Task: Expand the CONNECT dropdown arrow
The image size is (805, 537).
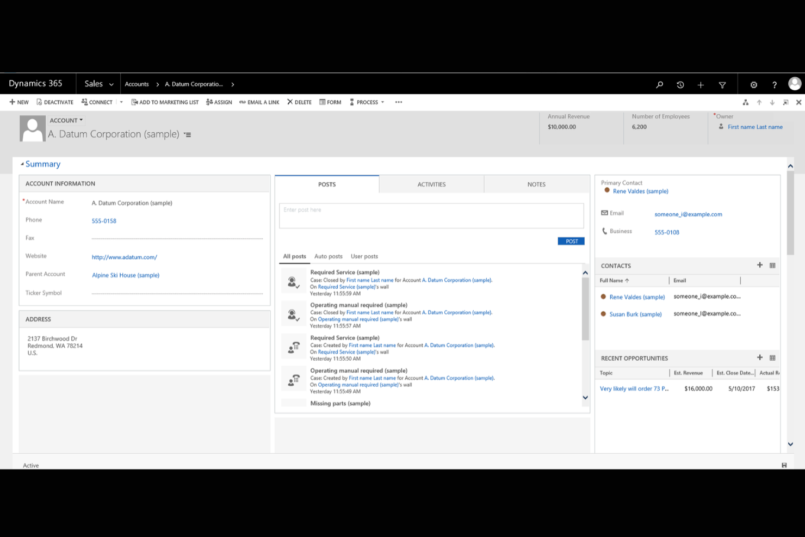Action: tap(121, 102)
